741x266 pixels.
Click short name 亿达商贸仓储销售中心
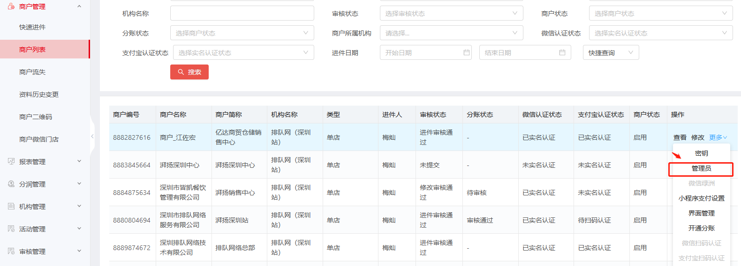(x=239, y=137)
